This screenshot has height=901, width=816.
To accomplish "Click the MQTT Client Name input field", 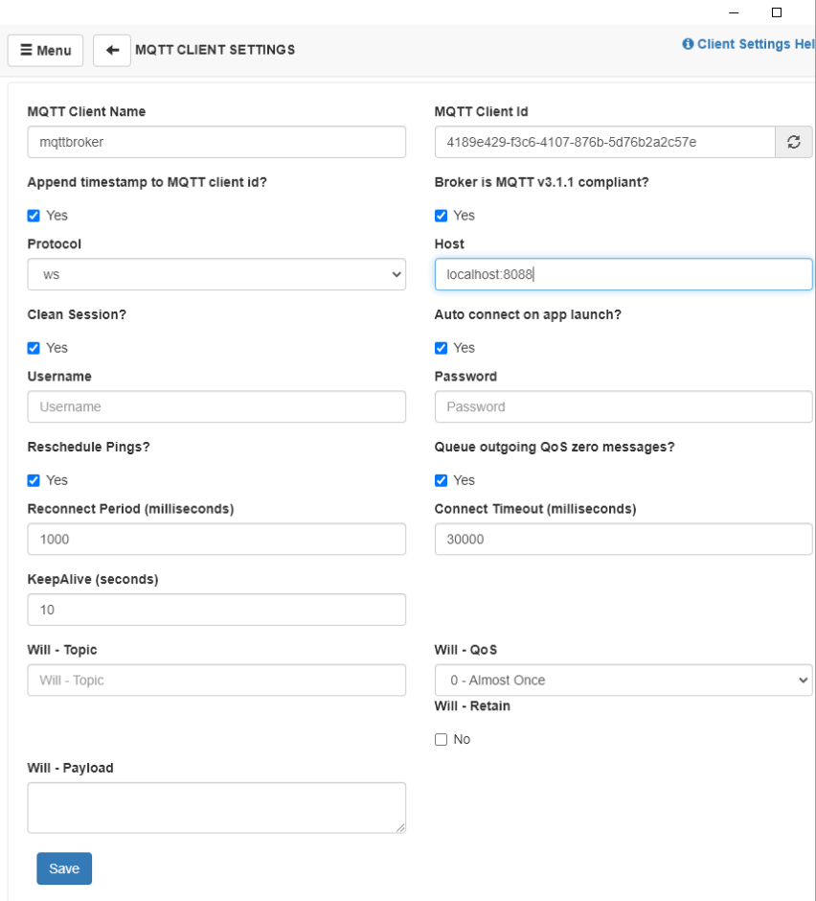I will pos(216,142).
